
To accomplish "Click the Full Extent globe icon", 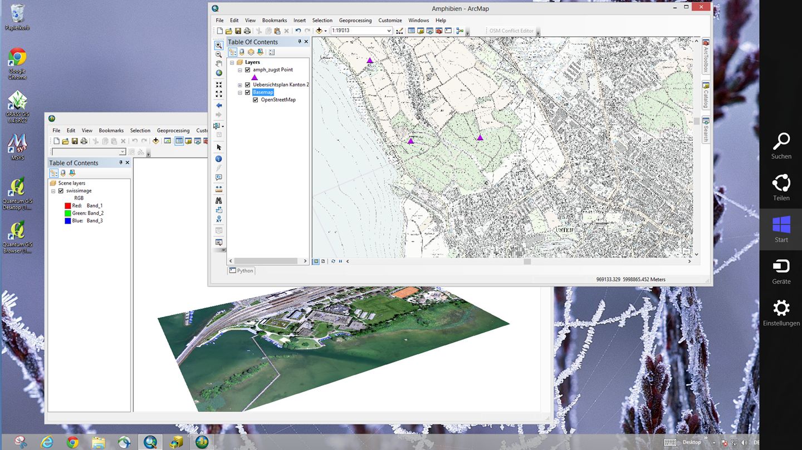I will click(x=219, y=73).
